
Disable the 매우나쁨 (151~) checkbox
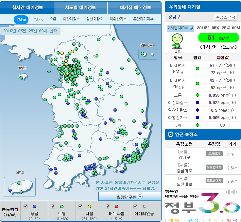[x=108, y=206]
